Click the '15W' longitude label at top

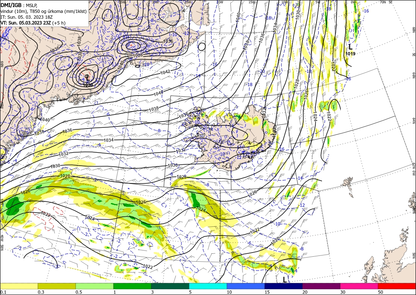[252, 2]
